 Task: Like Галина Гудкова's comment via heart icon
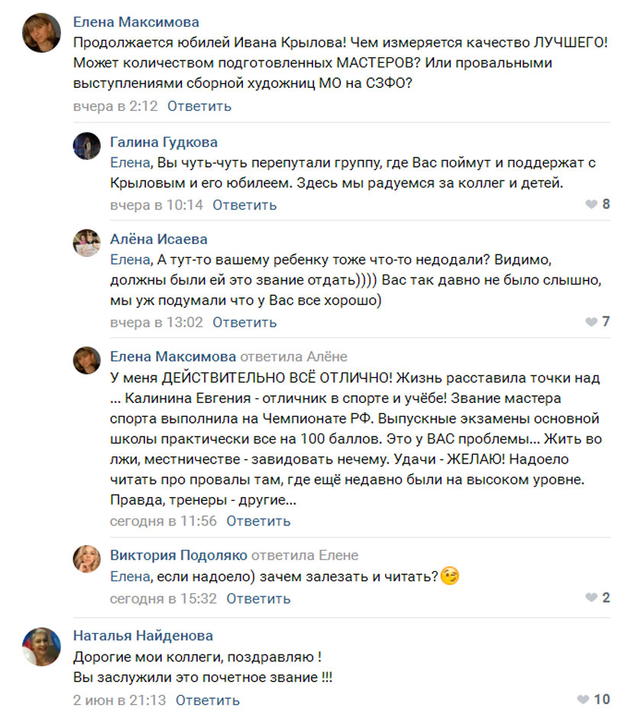[591, 204]
